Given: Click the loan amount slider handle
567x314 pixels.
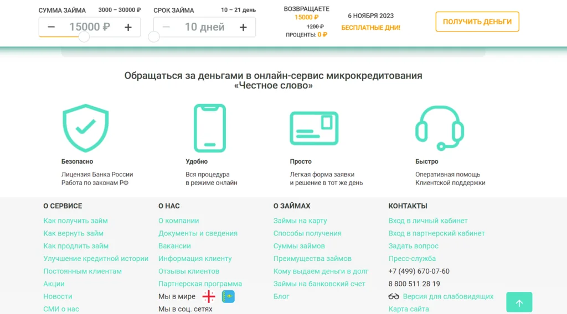Looking at the screenshot, I should click(84, 36).
